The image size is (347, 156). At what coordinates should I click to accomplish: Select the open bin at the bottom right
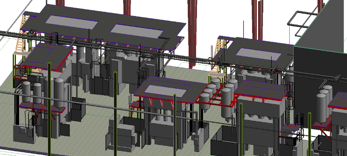[225, 140]
